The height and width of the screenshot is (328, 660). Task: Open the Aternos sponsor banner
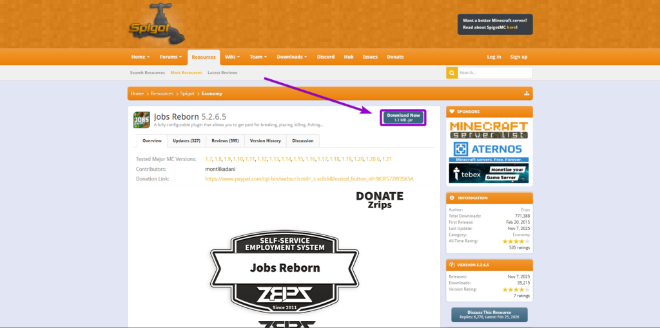point(489,151)
